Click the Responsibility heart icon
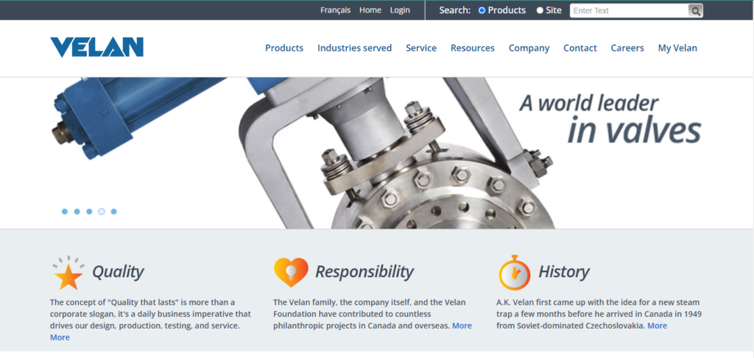Image resolution: width=754 pixels, height=358 pixels. pyautogui.click(x=291, y=272)
